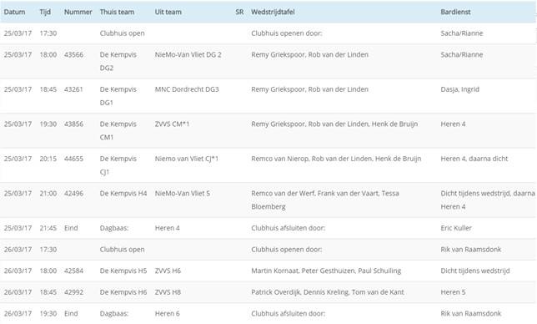This screenshot has width=537, height=324.
Task: Select match number 43566
Action: (x=73, y=55)
